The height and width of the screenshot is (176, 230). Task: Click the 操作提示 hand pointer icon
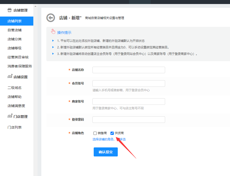coord(53,31)
